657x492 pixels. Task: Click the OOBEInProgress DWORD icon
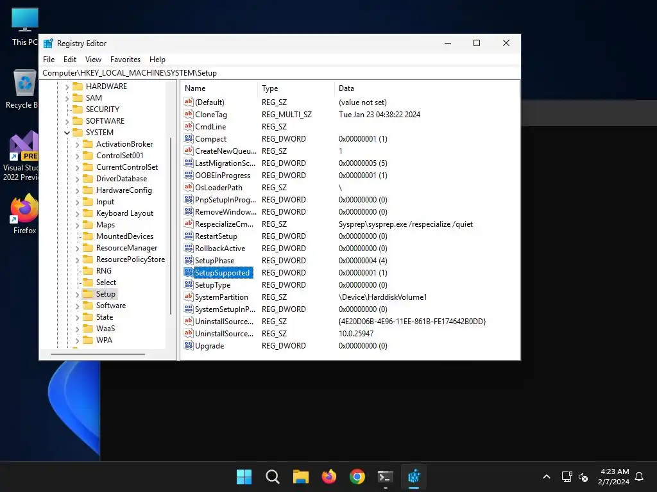189,176
